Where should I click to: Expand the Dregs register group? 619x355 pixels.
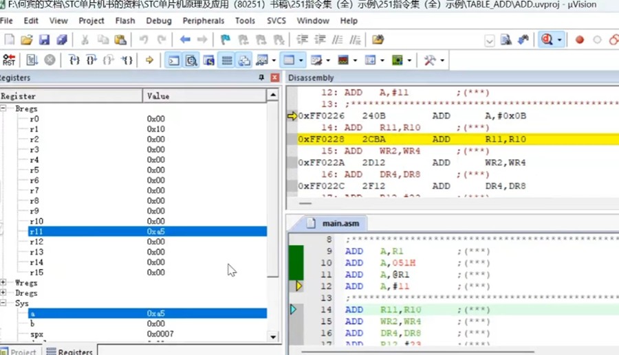[3, 293]
